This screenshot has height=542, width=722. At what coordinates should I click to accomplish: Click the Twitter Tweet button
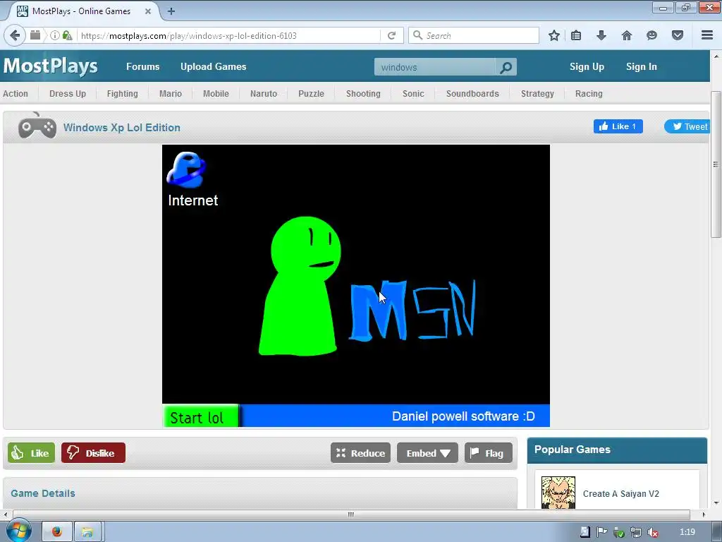click(x=688, y=126)
